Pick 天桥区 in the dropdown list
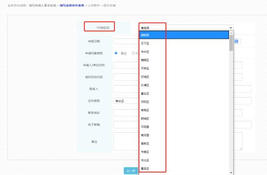Image resolution: width=267 pixels, height=175 pixels. (x=184, y=68)
